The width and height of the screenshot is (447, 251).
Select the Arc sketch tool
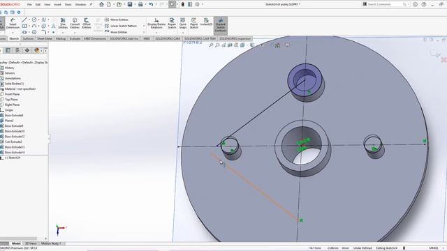pos(34,26)
